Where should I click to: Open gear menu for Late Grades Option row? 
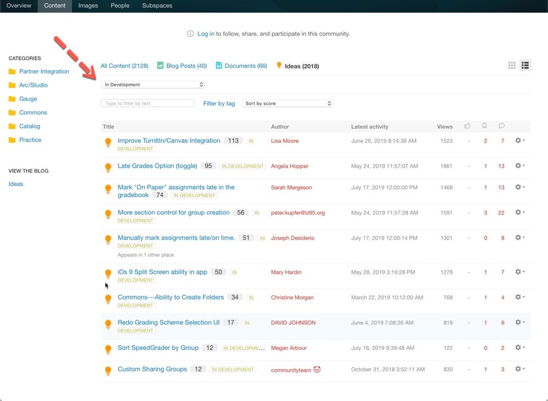click(x=519, y=165)
